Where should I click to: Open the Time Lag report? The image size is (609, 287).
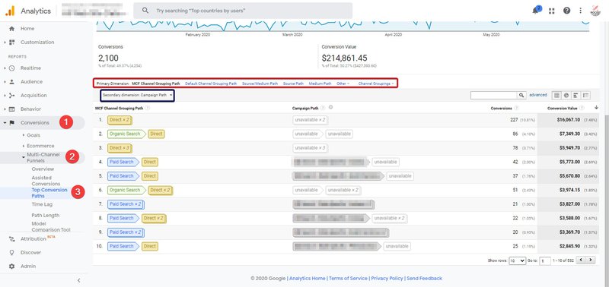tap(42, 204)
